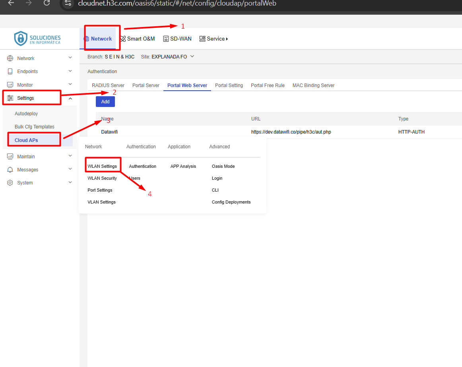Viewport: 462px width, 367px height.
Task: Expand the Messages section chevron
Action: click(70, 169)
